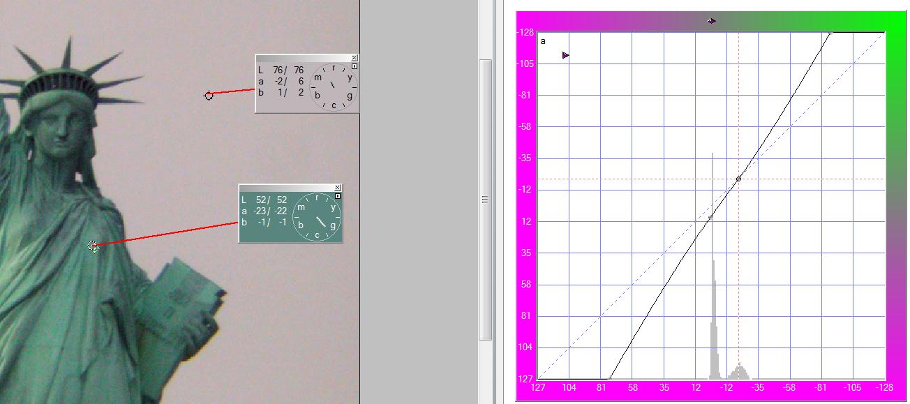The height and width of the screenshot is (404, 910).
Task: Select the curve's top endpoint near -81
Action: (x=830, y=32)
